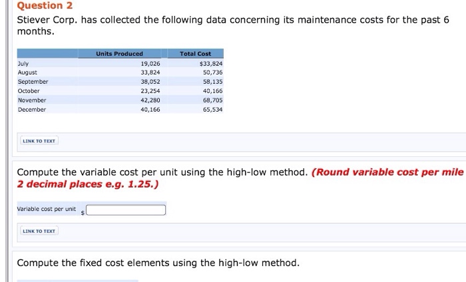The width and height of the screenshot is (466, 282).
Task: Click units value 19,026 for July
Action: pos(150,64)
